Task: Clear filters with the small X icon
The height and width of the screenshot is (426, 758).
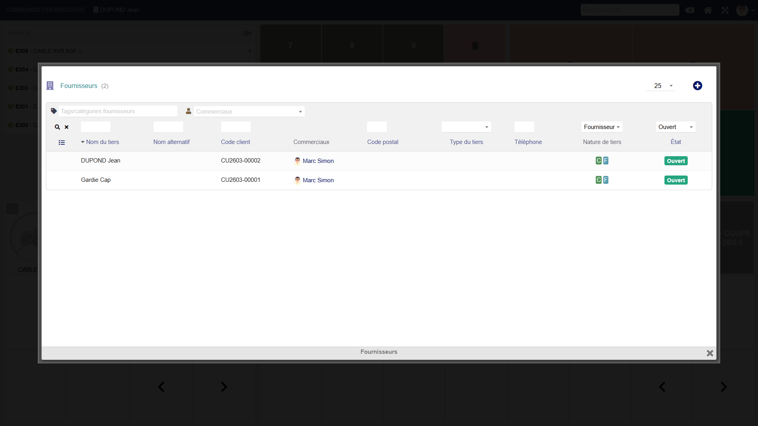Action: pyautogui.click(x=67, y=127)
